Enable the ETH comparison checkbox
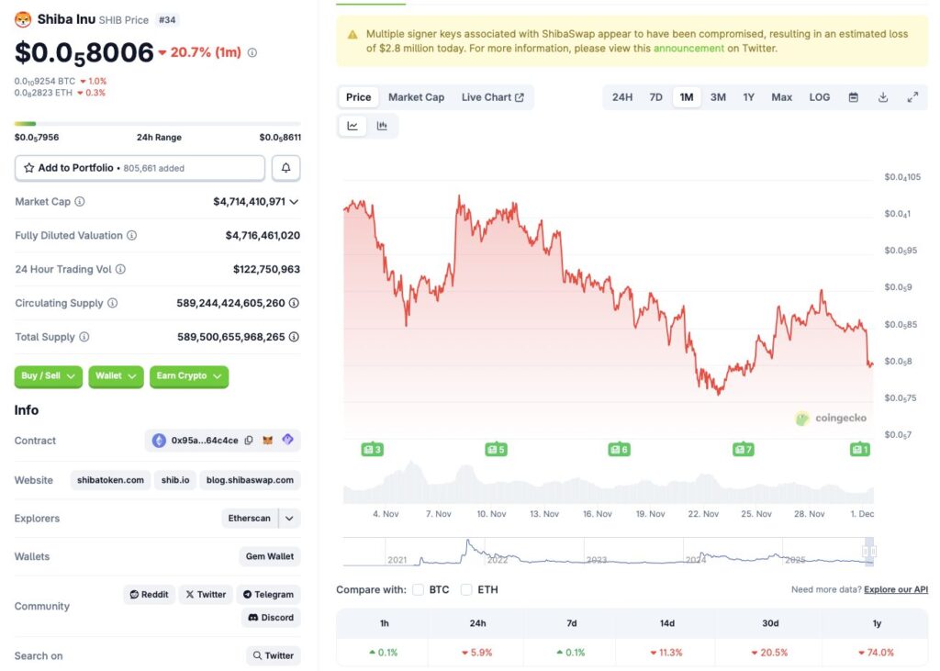Viewport: 940px width, 671px height. click(466, 590)
